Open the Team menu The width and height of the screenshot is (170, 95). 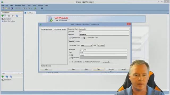coord(29,5)
